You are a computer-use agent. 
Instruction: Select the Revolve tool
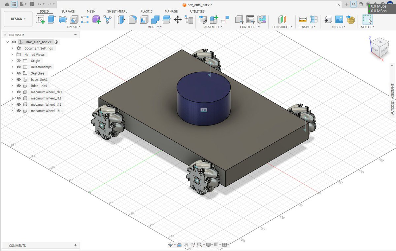(x=62, y=19)
